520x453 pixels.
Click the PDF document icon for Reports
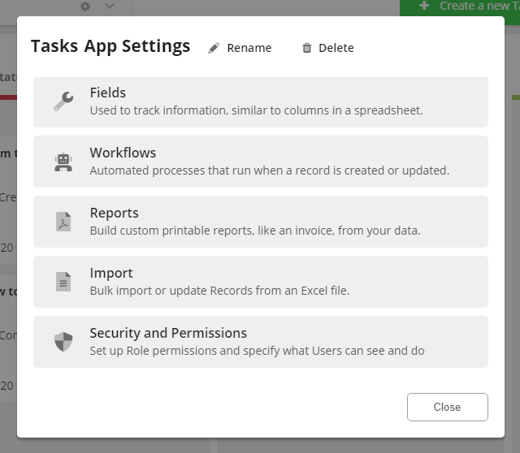pyautogui.click(x=63, y=222)
